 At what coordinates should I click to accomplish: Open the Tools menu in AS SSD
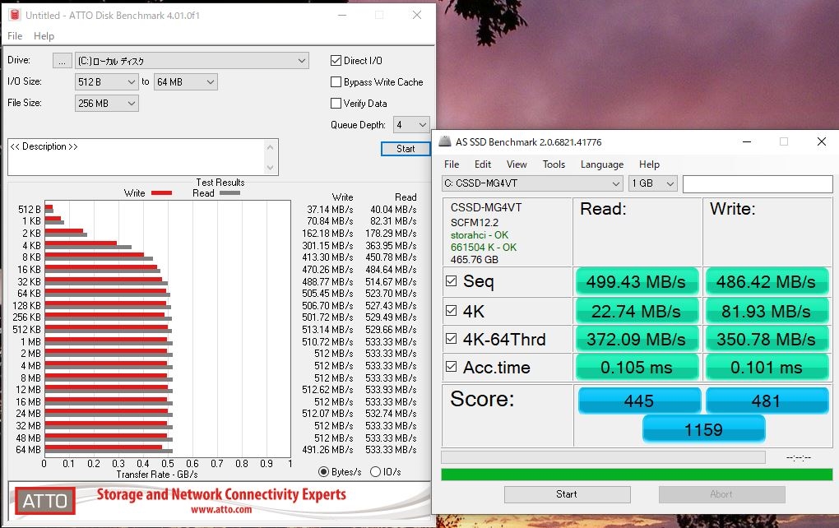554,164
